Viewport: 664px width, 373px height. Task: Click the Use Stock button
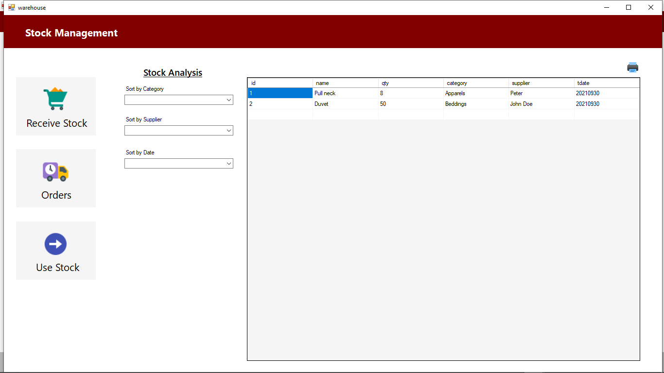pyautogui.click(x=55, y=251)
